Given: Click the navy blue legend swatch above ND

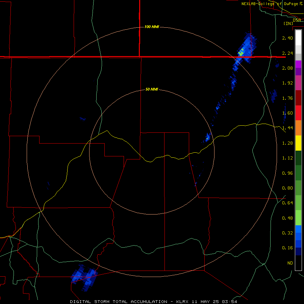Looking at the screenshot, I should tap(298, 252).
